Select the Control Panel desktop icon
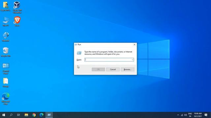Viewport: 211px width, 118px height. [6, 69]
